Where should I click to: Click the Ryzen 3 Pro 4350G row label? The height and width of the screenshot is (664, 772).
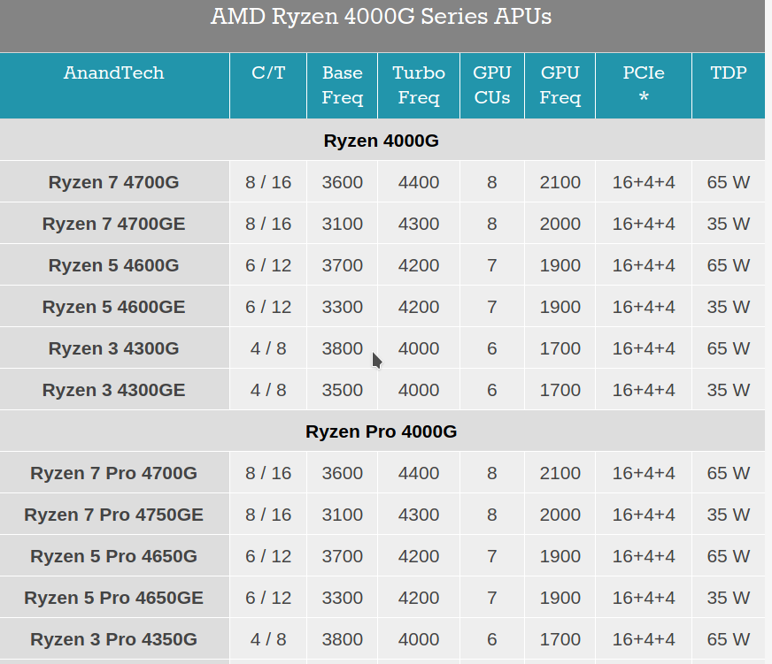pos(113,639)
